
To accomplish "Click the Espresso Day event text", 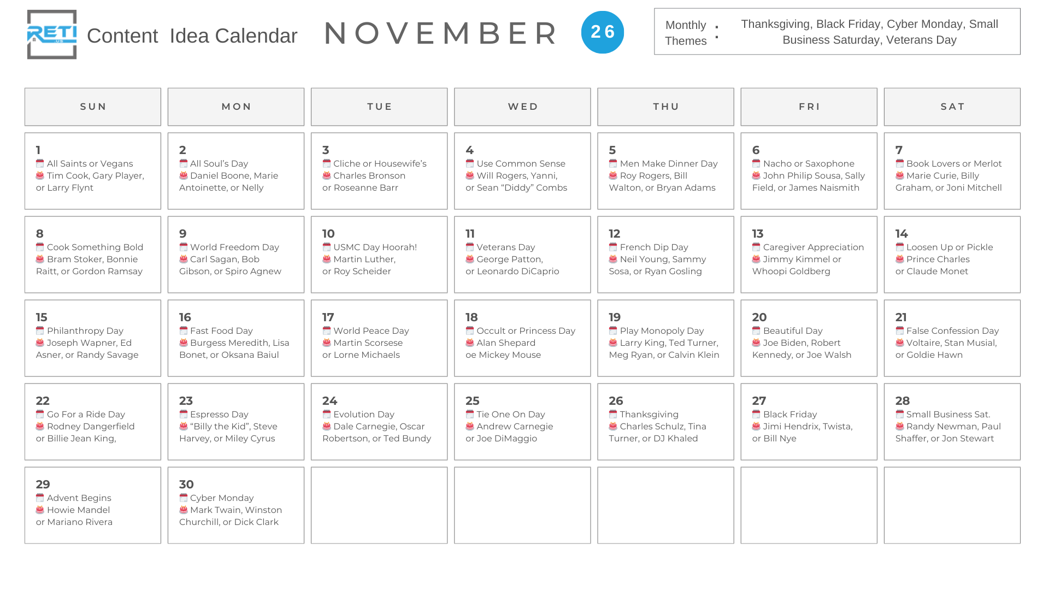I will 219,415.
